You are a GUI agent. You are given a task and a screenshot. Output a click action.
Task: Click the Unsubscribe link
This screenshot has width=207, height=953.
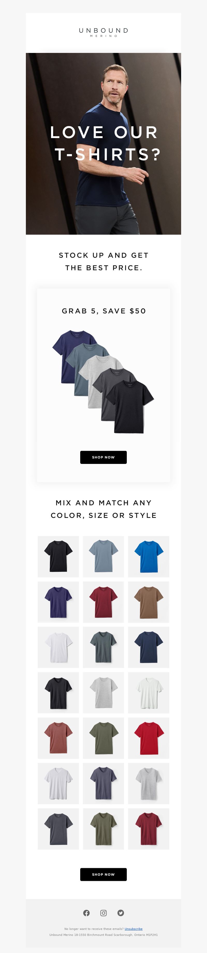tap(134, 929)
